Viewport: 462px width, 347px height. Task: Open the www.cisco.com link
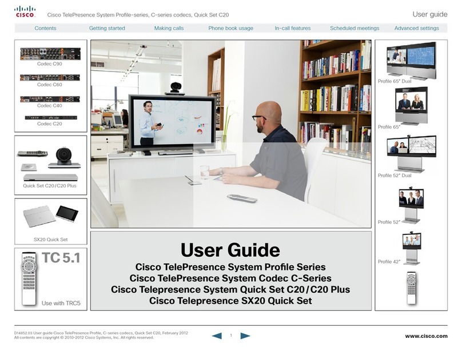click(426, 336)
